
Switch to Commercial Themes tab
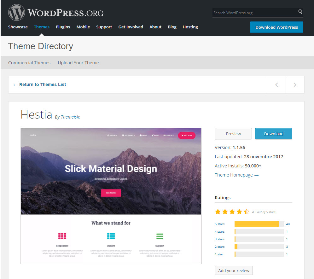pyautogui.click(x=29, y=62)
